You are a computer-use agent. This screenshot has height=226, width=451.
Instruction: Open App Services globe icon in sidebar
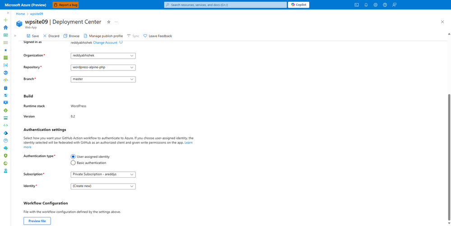[x=5, y=73]
